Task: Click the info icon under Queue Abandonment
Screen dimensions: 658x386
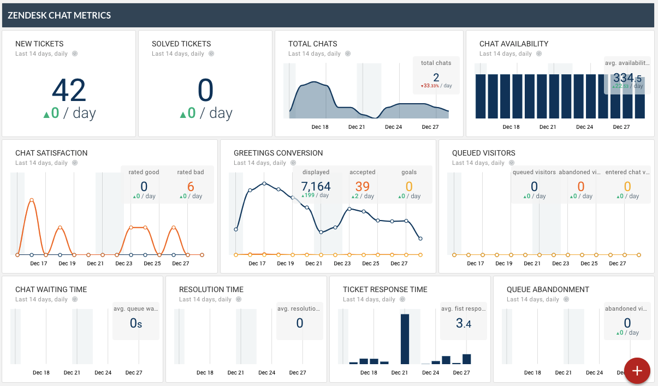Action: coord(566,299)
